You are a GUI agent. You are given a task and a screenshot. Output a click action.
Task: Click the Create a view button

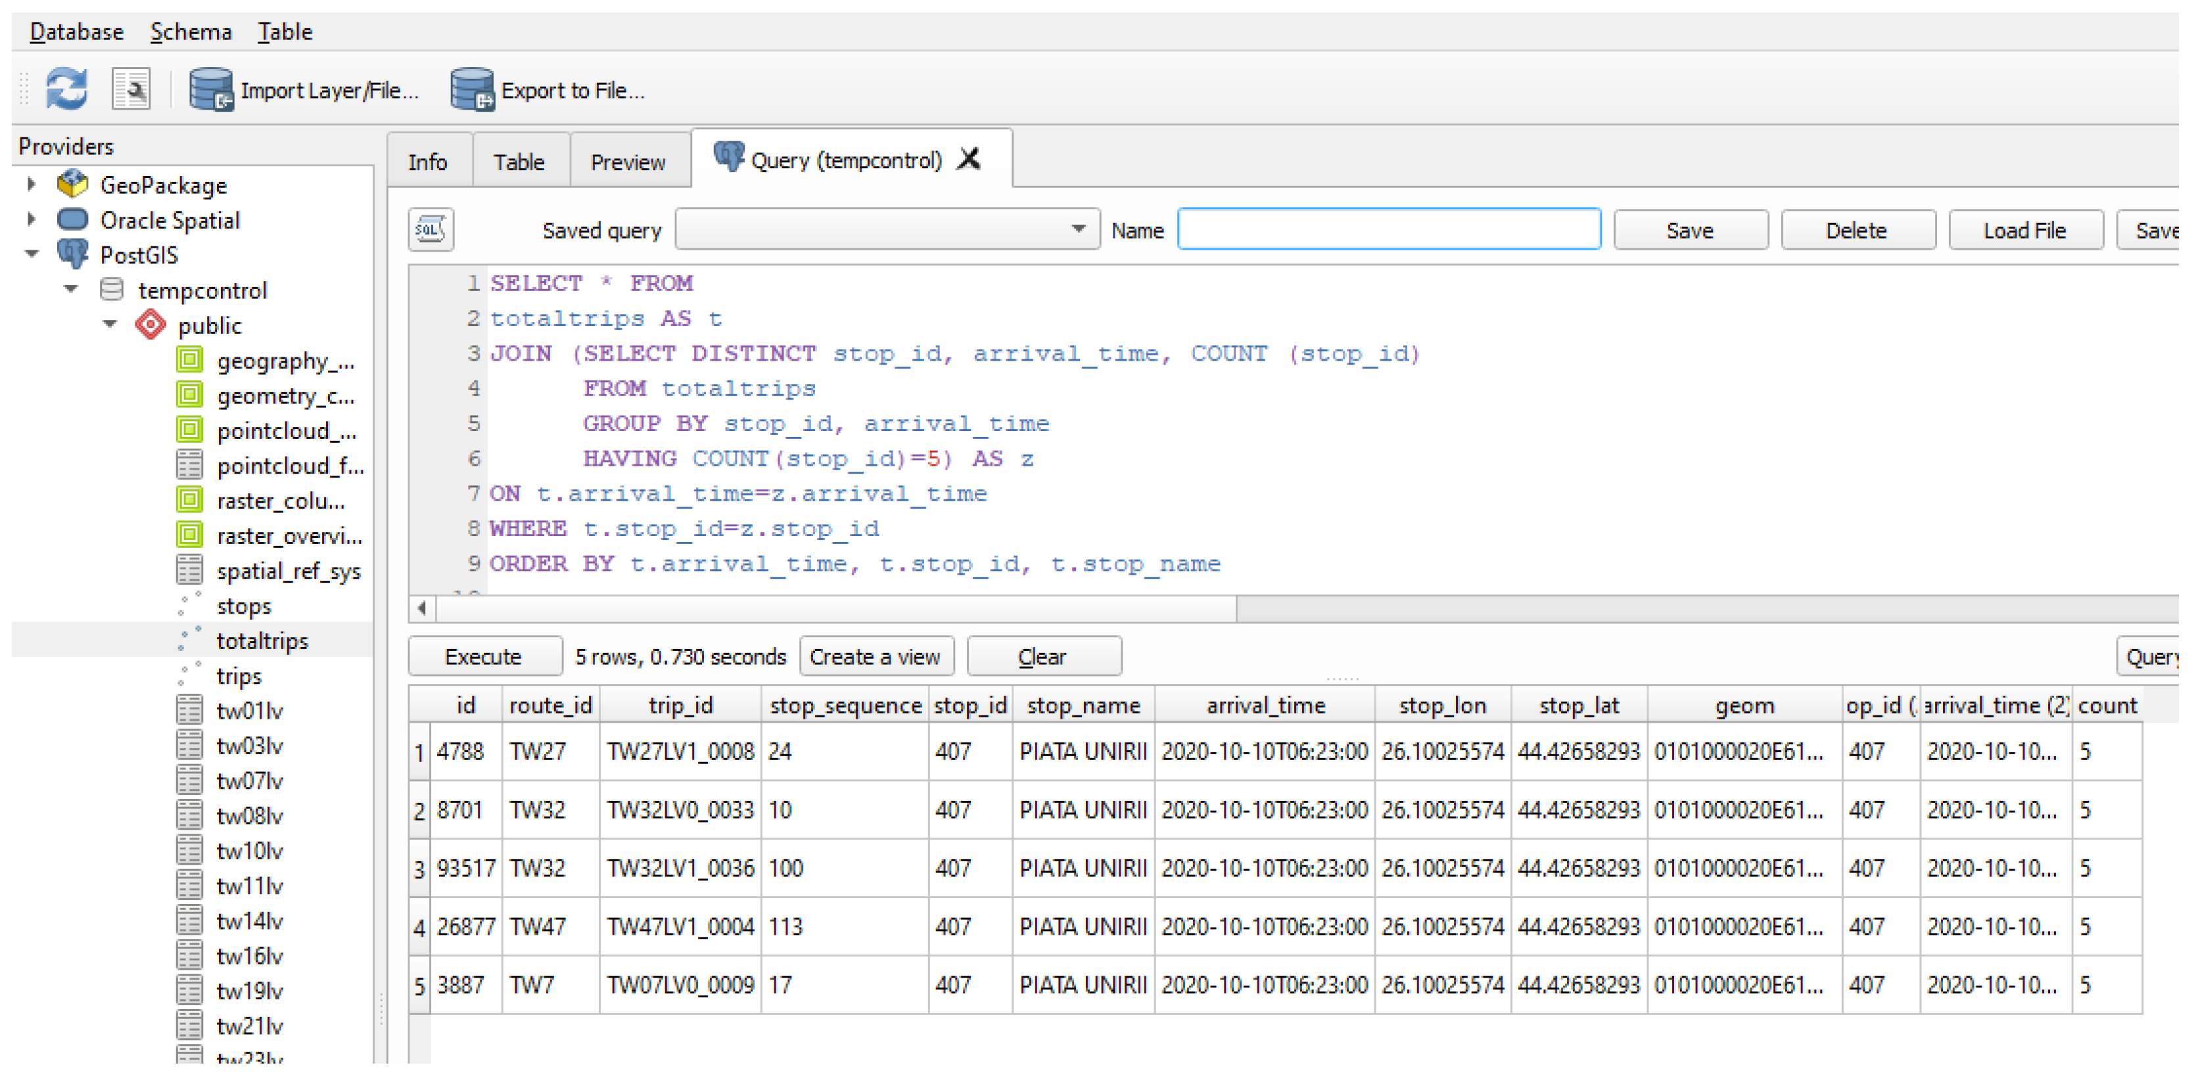[875, 657]
